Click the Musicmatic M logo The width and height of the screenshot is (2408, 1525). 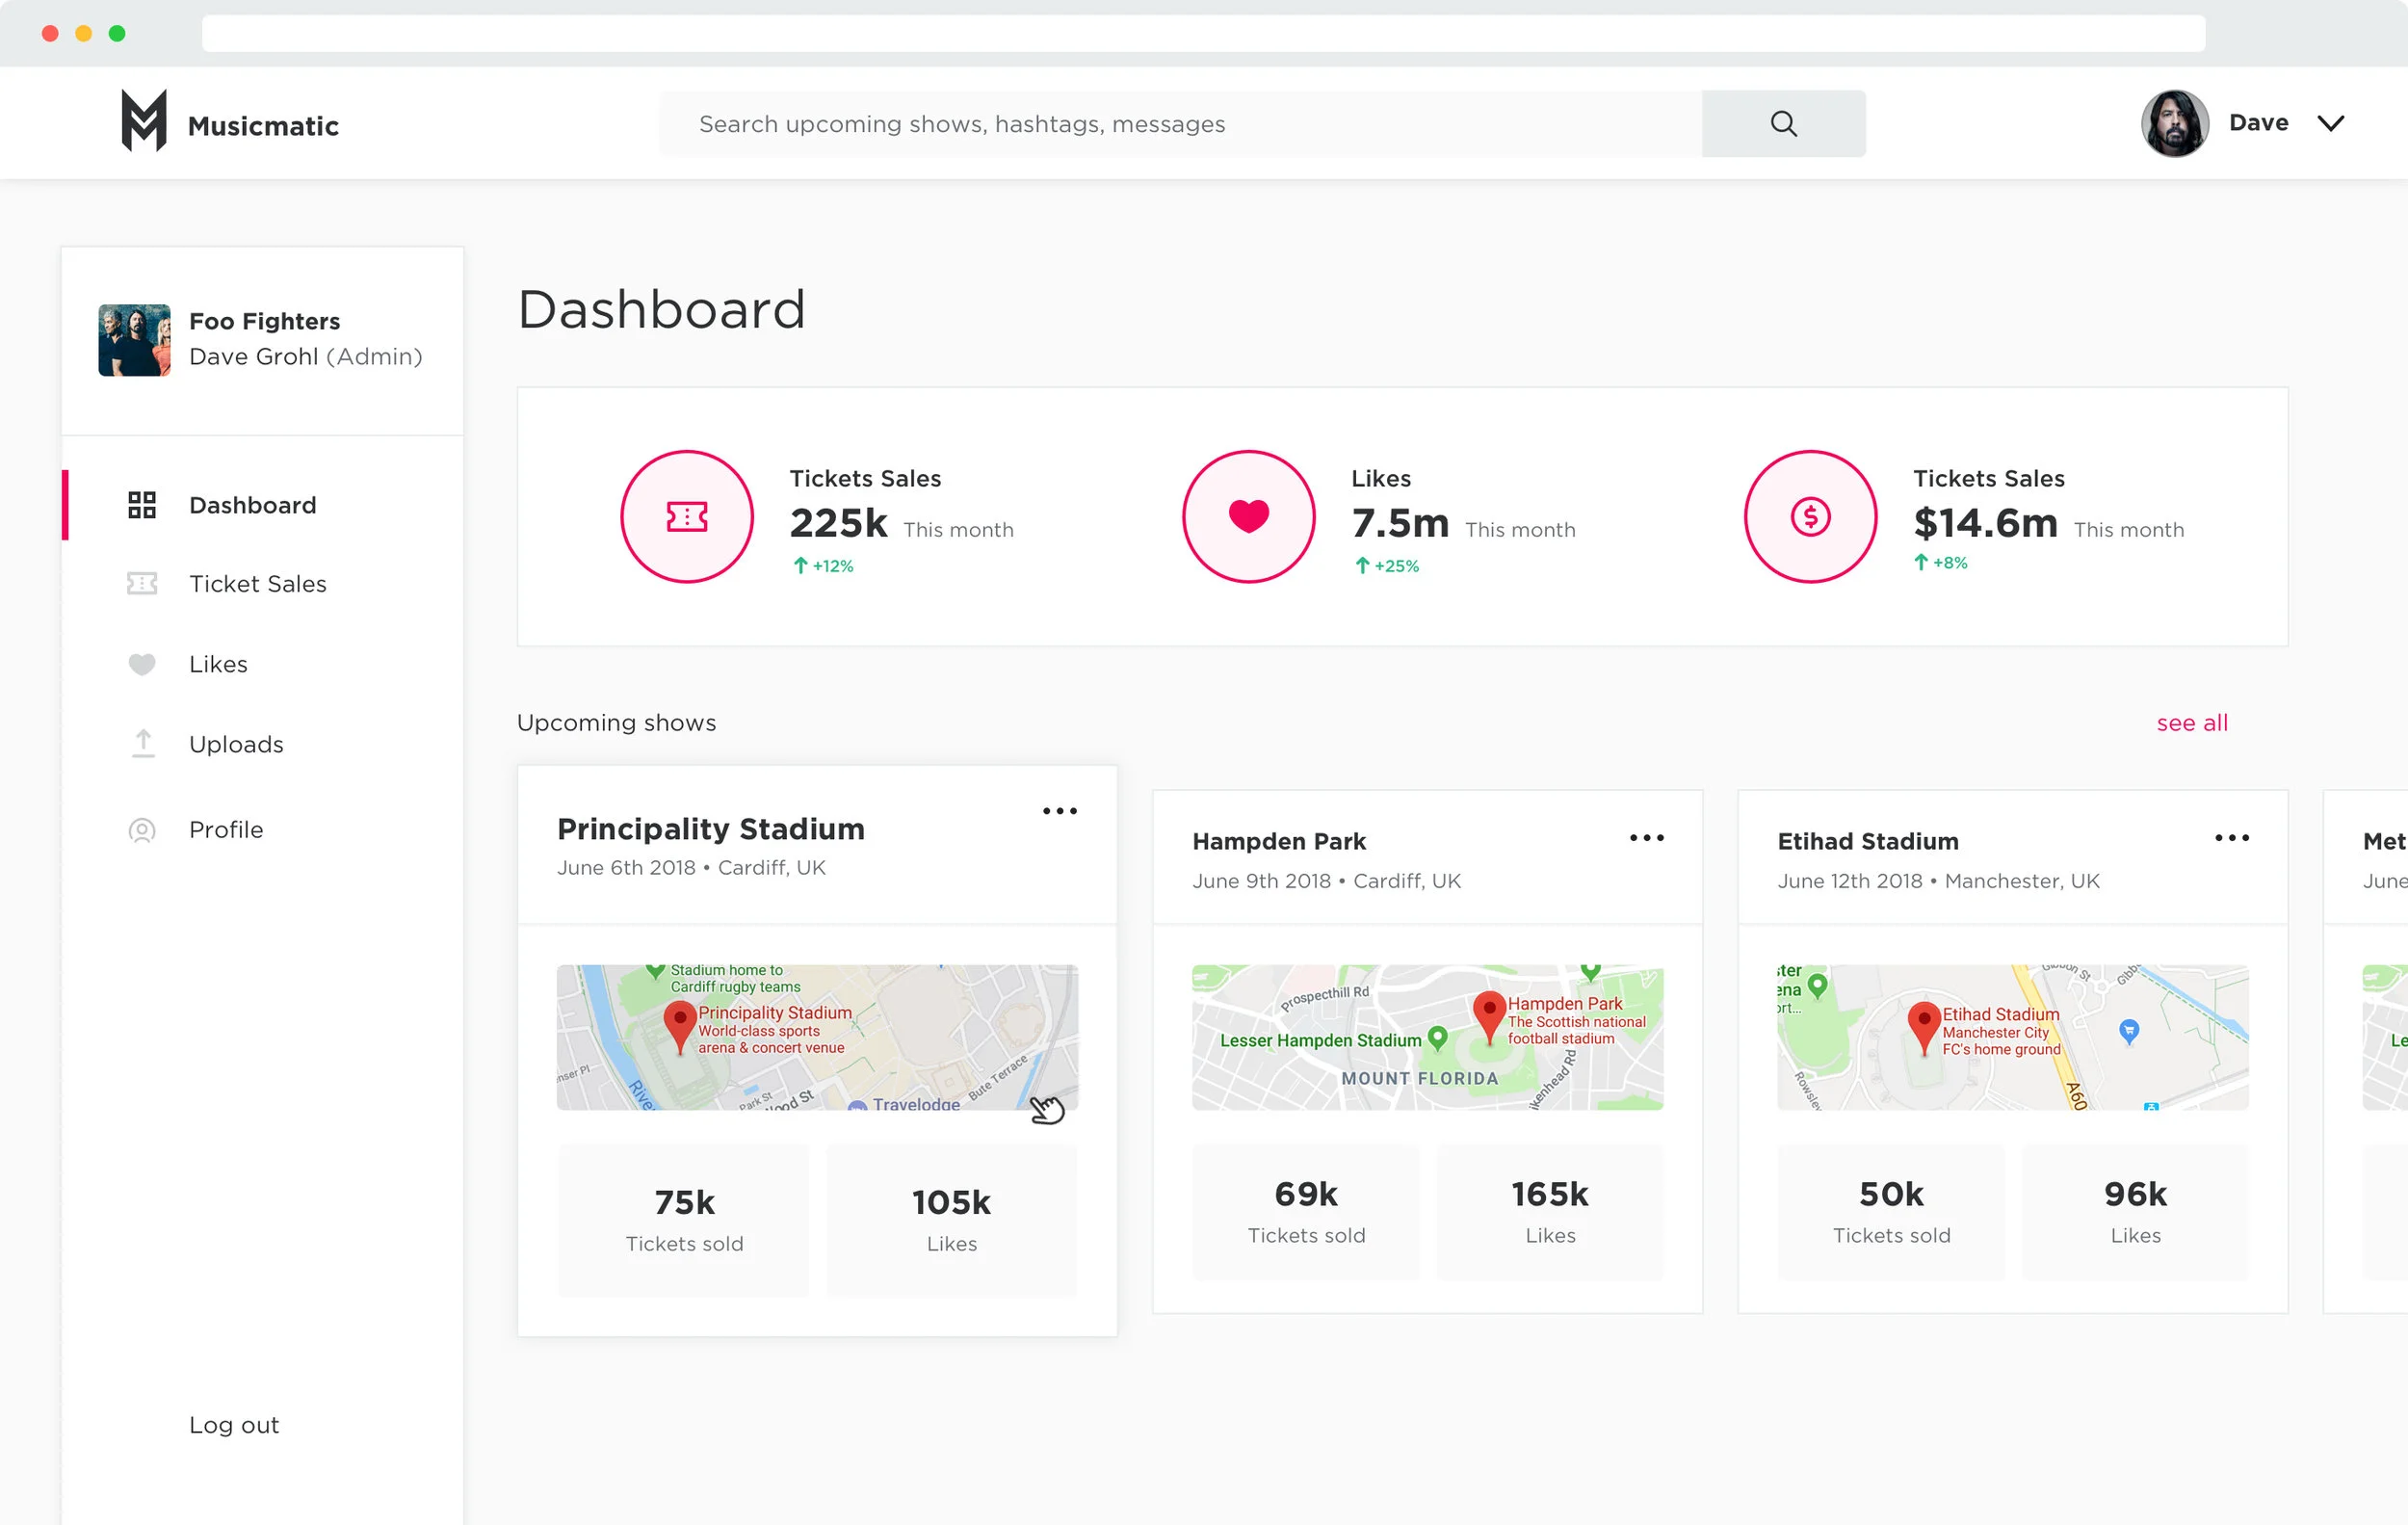(x=144, y=121)
